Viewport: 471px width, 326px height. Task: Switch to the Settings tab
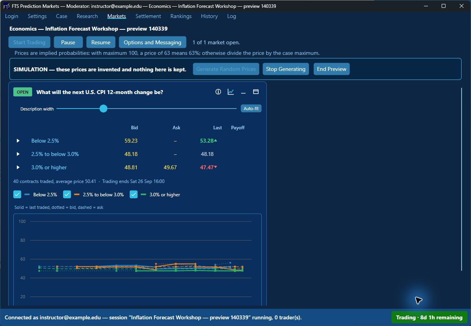(x=37, y=16)
